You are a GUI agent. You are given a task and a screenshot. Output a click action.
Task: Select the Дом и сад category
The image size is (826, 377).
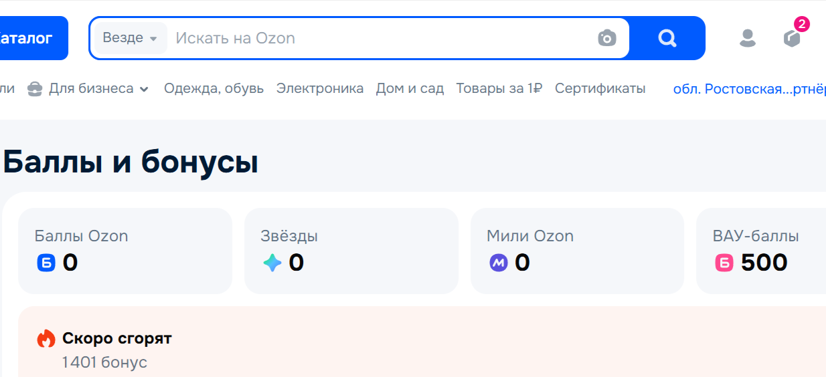coord(410,88)
